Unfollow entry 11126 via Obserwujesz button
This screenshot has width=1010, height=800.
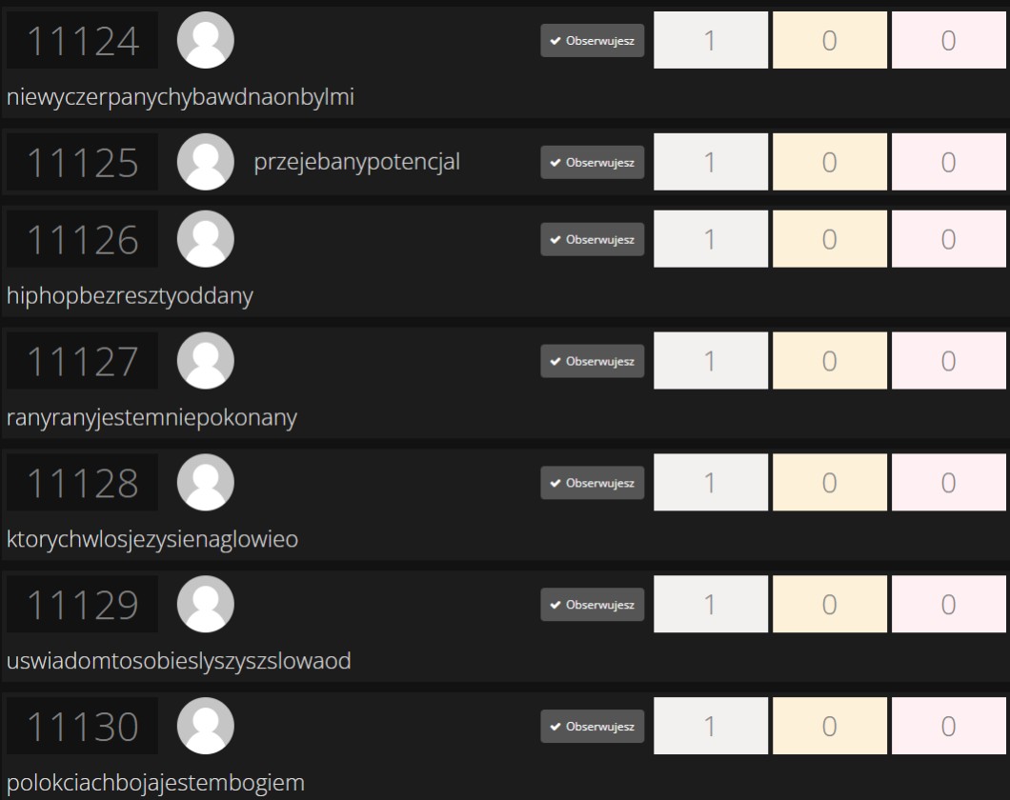pos(592,239)
